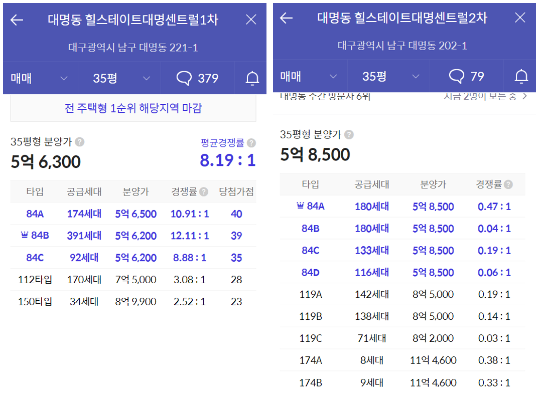The width and height of the screenshot is (541, 402).
Task: Click the address 대구광역시 남구 대명동 202-1
Action: [x=402, y=46]
